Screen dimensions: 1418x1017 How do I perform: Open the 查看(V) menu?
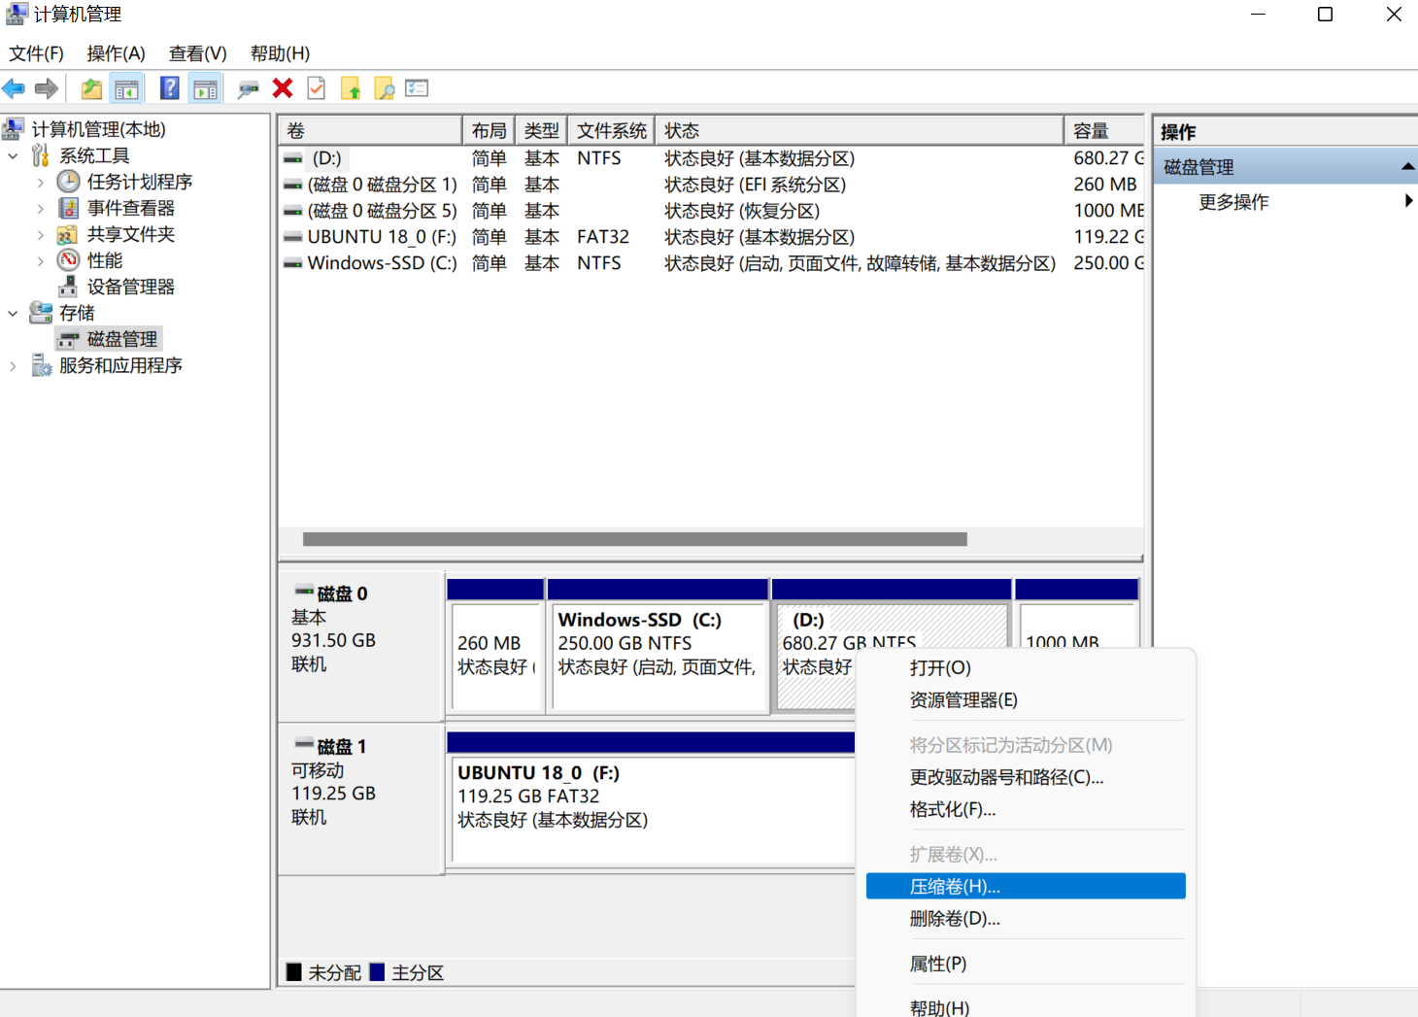point(198,53)
